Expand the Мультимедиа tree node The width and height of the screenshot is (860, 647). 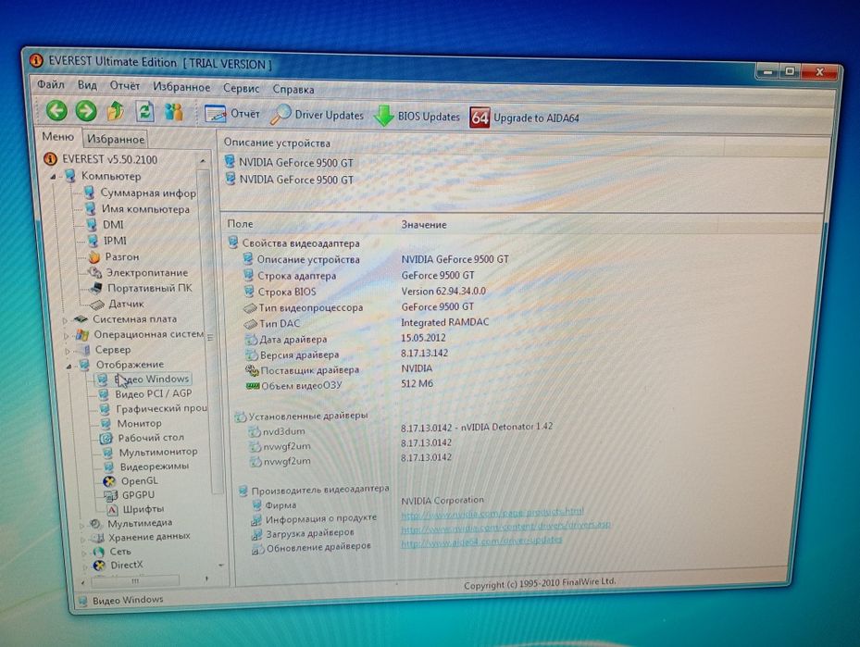(81, 524)
